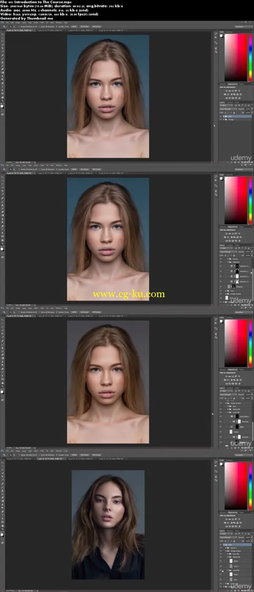Select the Type tool in first frame
Image resolution: width=254 pixels, height=592 pixels.
point(2,87)
